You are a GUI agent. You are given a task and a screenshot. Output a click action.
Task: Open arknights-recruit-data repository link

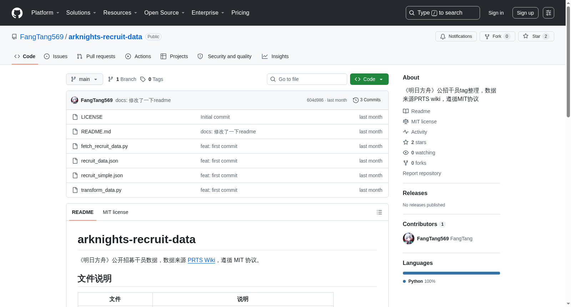pyautogui.click(x=105, y=37)
